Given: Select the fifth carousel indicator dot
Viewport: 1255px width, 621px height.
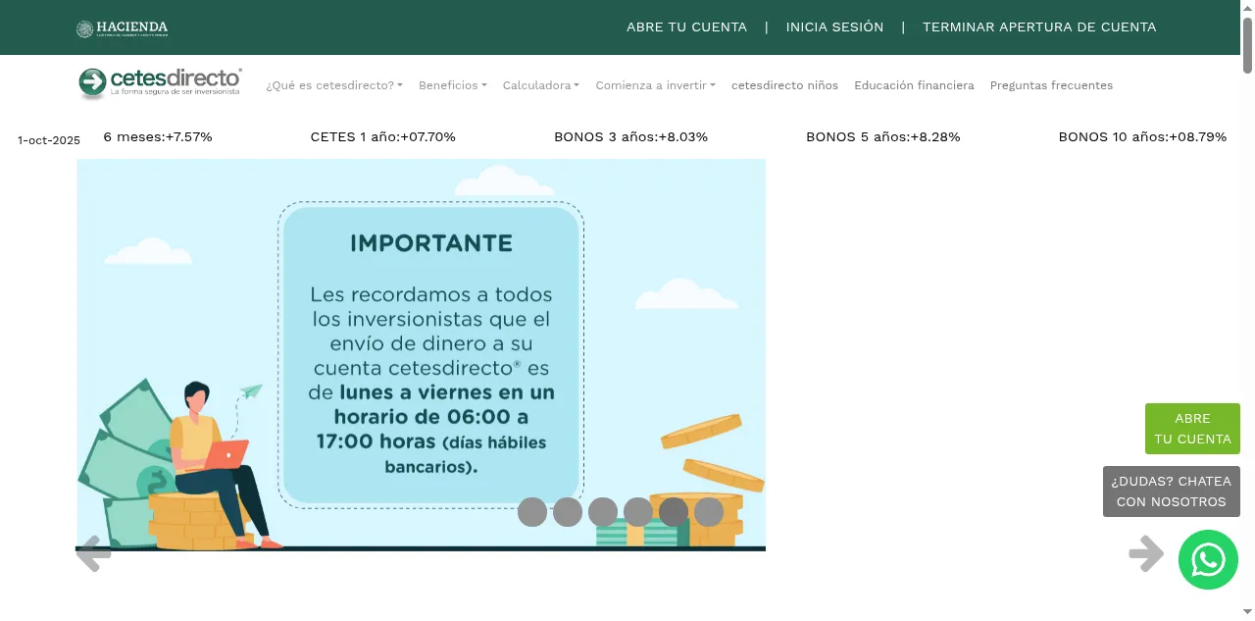Looking at the screenshot, I should pyautogui.click(x=674, y=512).
